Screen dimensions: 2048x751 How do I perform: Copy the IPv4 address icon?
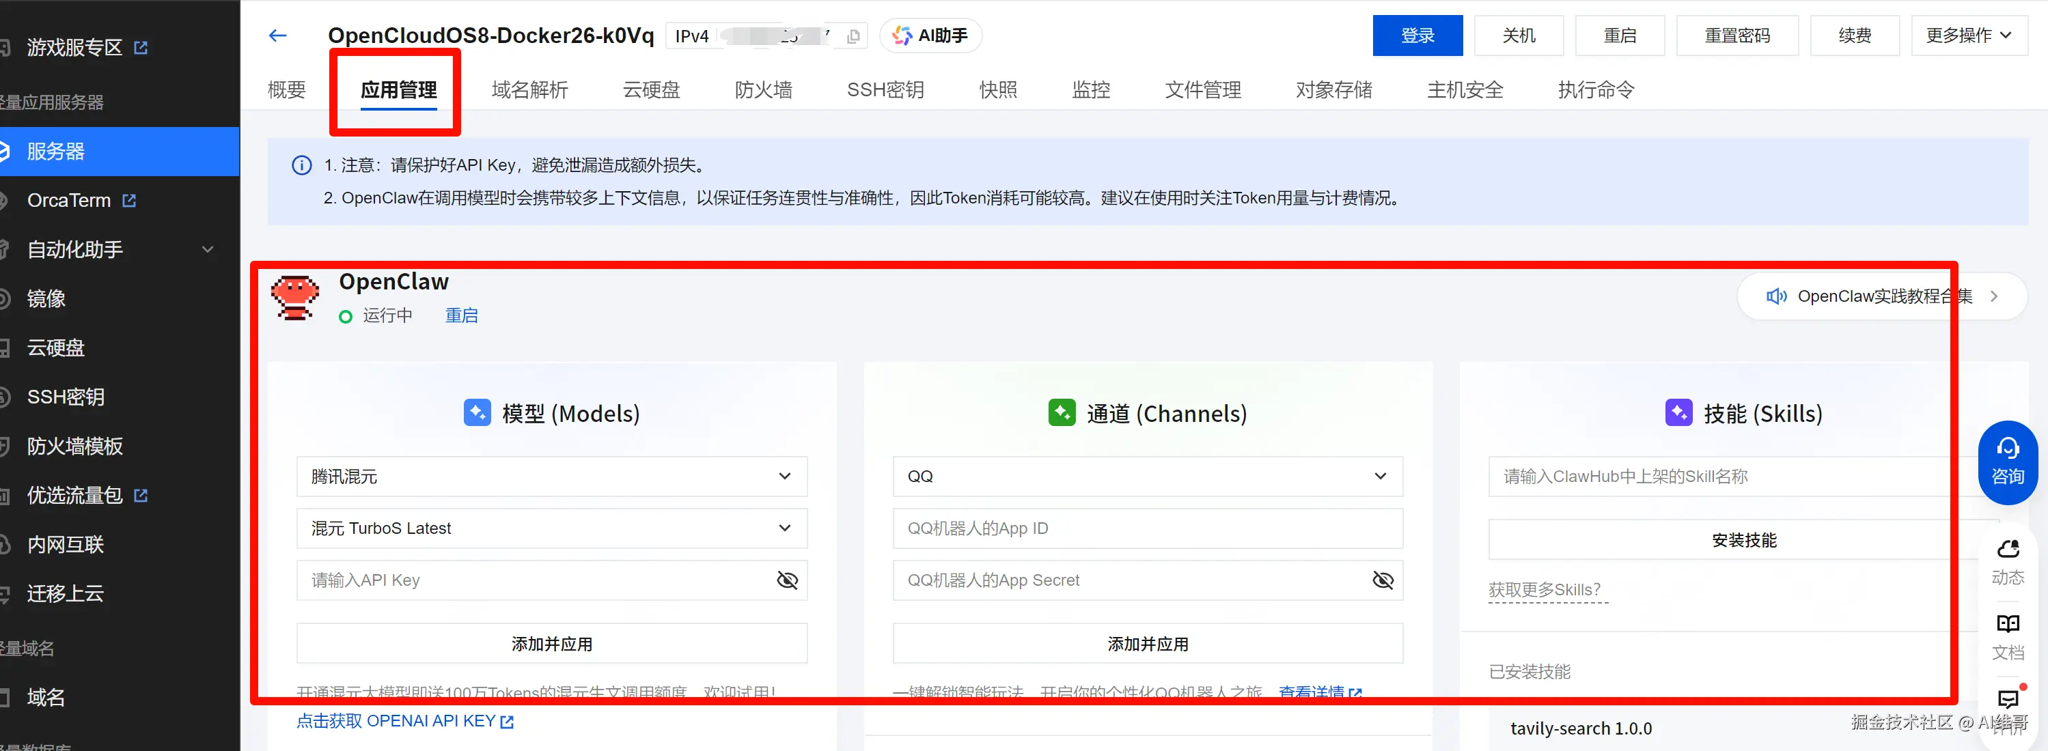click(x=853, y=37)
